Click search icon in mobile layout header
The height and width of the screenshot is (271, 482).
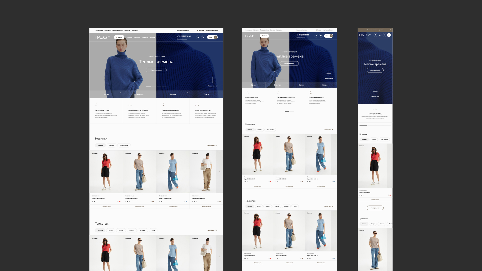coord(375,35)
